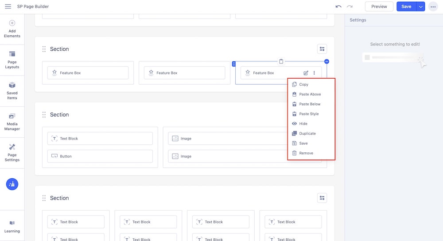
Task: Open Saved Items panel
Action: [12, 90]
